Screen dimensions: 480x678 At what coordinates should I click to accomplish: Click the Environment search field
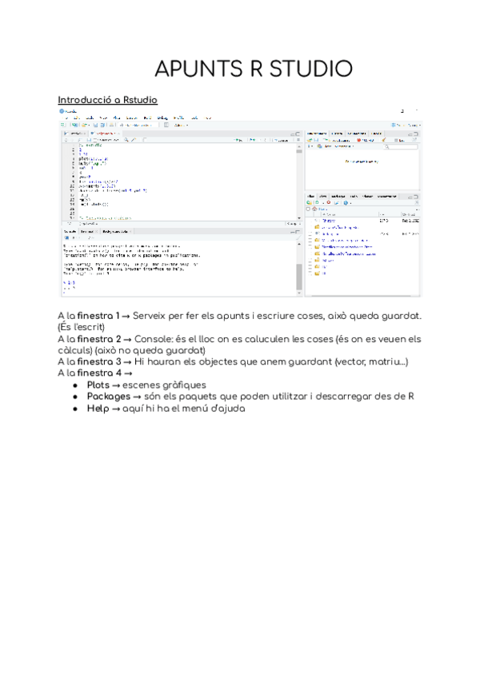tap(400, 147)
